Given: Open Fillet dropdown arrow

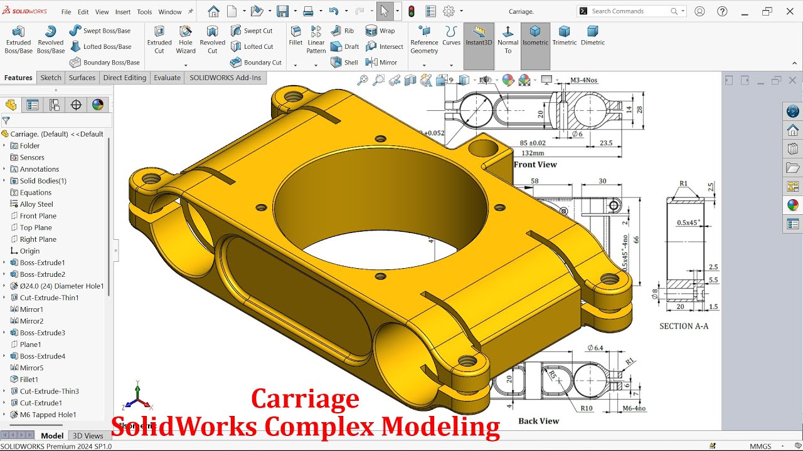Looking at the screenshot, I should [x=295, y=65].
